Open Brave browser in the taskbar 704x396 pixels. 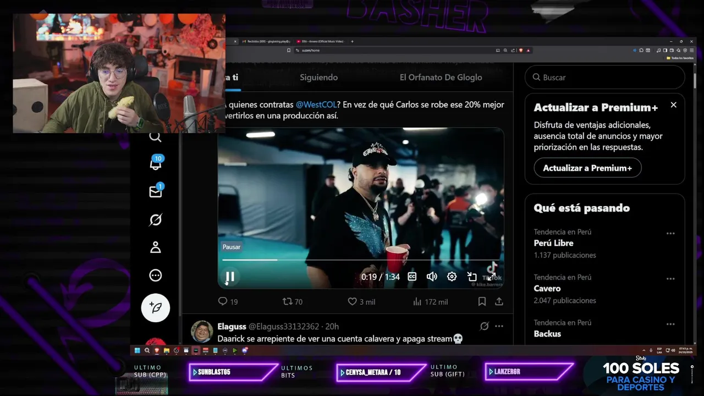[157, 350]
